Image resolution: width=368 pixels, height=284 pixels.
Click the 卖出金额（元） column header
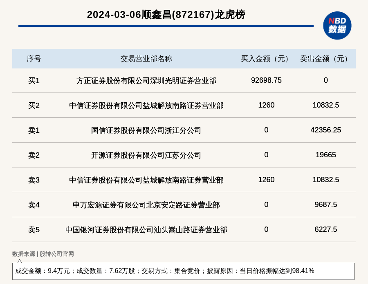[325, 59]
